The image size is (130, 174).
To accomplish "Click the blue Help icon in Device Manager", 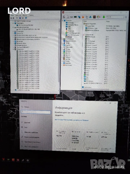I will [20, 18].
